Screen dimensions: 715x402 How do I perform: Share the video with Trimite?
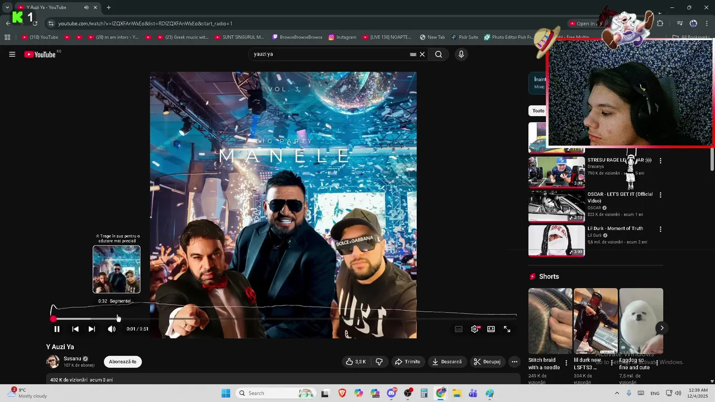[407, 362]
